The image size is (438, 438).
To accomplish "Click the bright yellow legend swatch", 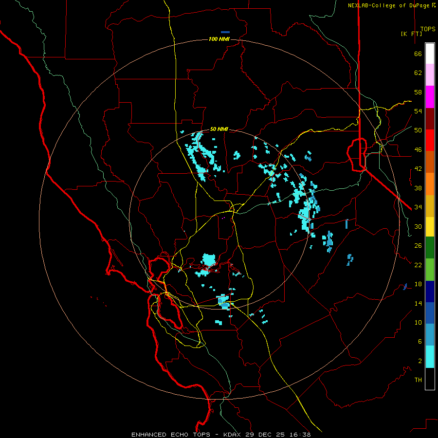I will point(430,227).
